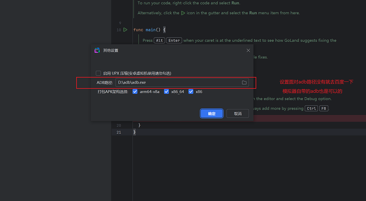Cancel the dialog with 取消 button
The image size is (366, 201).
(x=238, y=114)
